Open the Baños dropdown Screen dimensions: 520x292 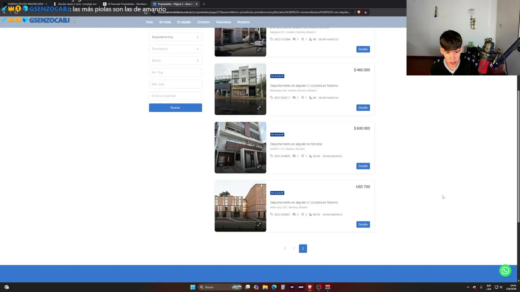click(175, 60)
